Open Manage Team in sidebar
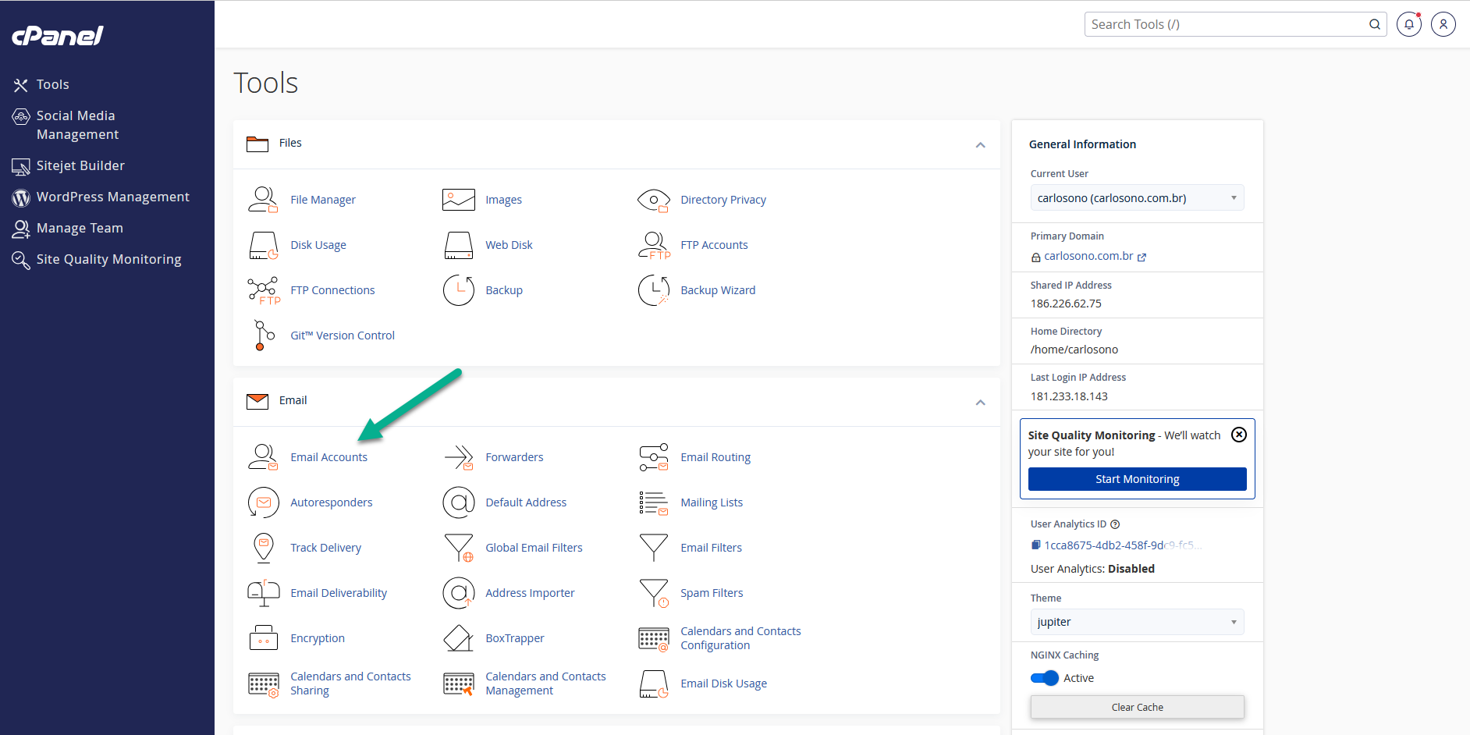The width and height of the screenshot is (1470, 735). coord(80,228)
